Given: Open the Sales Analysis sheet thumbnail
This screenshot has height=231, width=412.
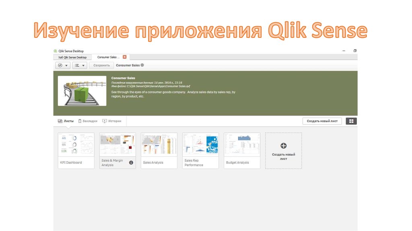Looking at the screenshot, I should point(159,145).
